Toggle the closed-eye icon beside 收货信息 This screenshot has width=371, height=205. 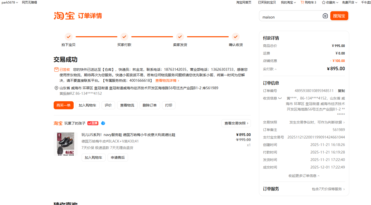coord(280,98)
